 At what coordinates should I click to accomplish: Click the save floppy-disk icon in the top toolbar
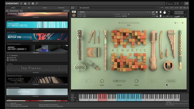pyautogui.click(x=25, y=3)
